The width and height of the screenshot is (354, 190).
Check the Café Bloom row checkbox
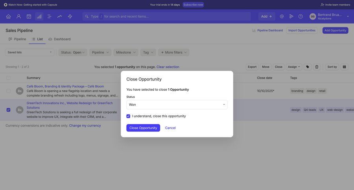coord(8,91)
